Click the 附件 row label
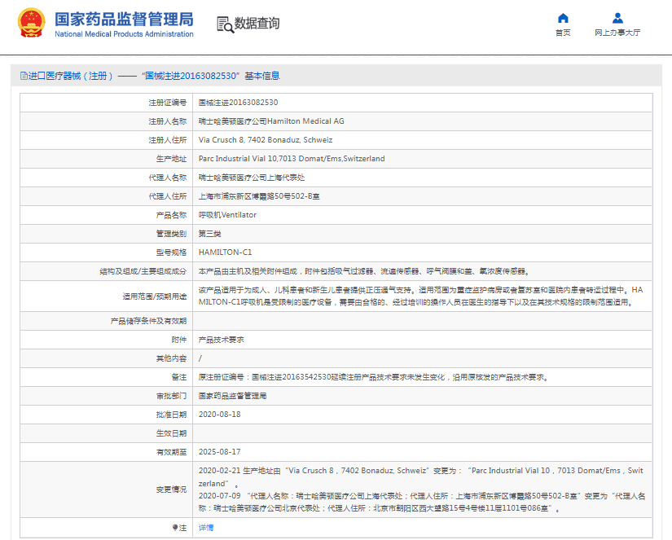This screenshot has height=540, width=672. [x=179, y=340]
